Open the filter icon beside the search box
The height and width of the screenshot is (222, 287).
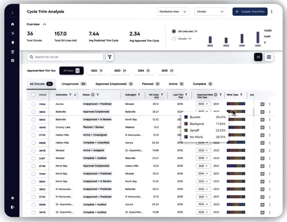pyautogui.click(x=110, y=57)
